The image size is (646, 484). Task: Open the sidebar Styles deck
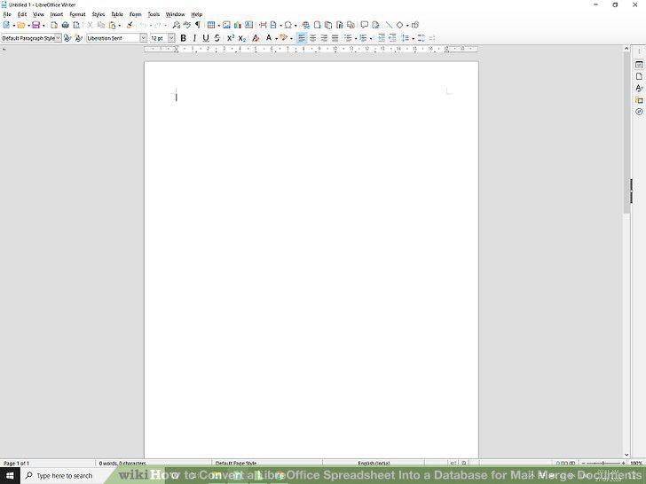[x=639, y=88]
